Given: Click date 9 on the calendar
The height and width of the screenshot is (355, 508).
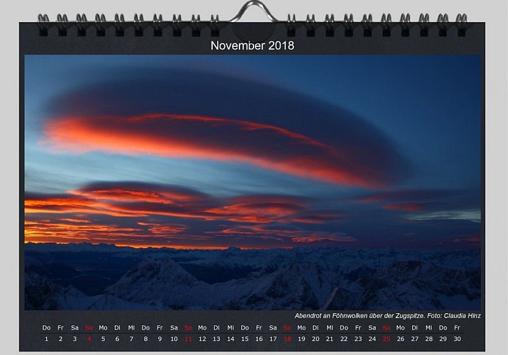Looking at the screenshot, I should click(x=160, y=339).
